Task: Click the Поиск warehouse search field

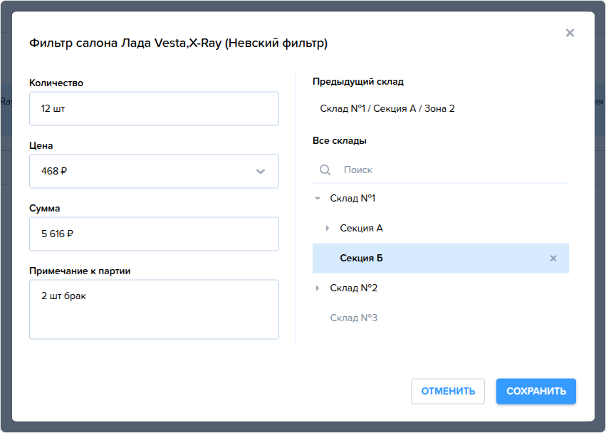Action: point(441,169)
